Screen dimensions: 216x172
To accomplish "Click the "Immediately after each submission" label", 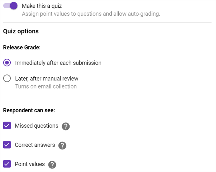I will pyautogui.click(x=58, y=63).
